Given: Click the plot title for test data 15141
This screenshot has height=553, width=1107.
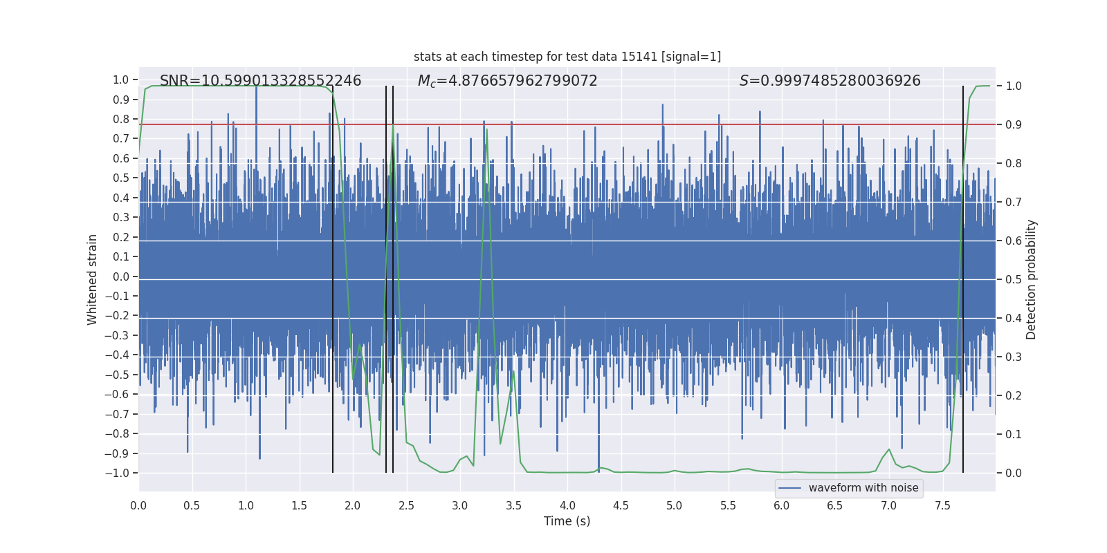Looking at the screenshot, I should click(x=567, y=57).
